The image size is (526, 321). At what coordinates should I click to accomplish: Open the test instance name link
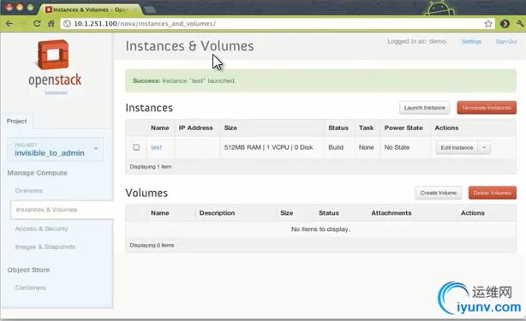click(x=156, y=147)
